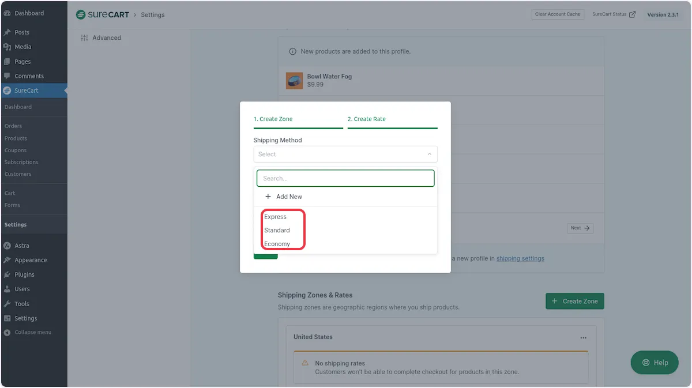
Task: Click the Help lifebuoy icon
Action: 646,363
